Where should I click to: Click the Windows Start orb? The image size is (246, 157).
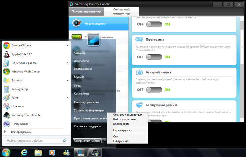(6, 153)
